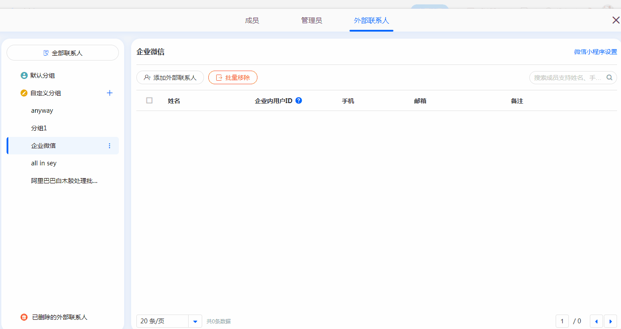
Task: Click the 默认分组 person icon
Action: tap(24, 75)
